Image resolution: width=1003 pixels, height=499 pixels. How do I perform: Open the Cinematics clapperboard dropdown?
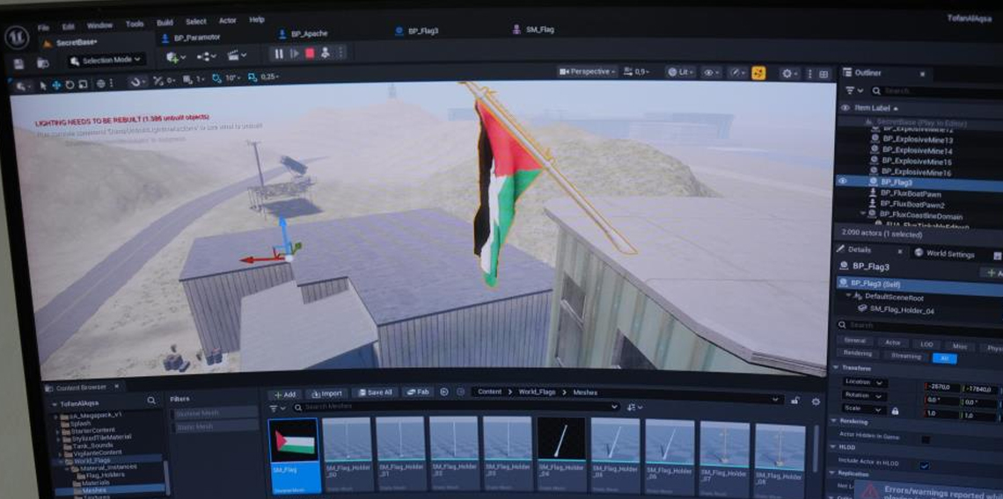coord(238,55)
